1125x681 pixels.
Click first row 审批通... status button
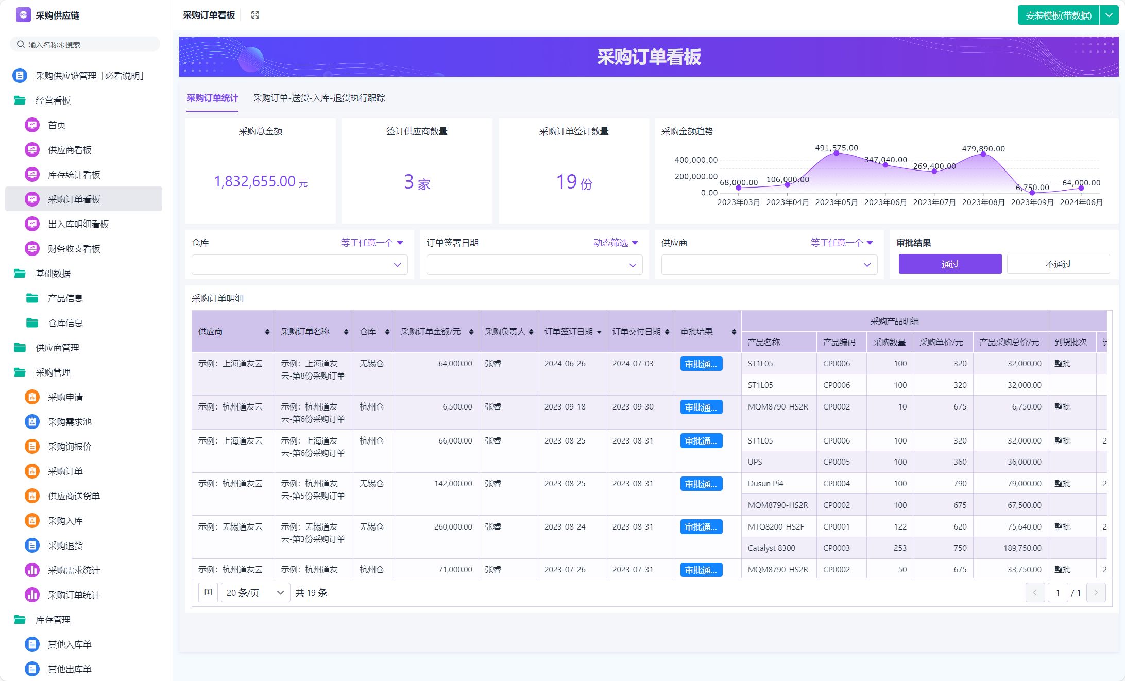[701, 364]
